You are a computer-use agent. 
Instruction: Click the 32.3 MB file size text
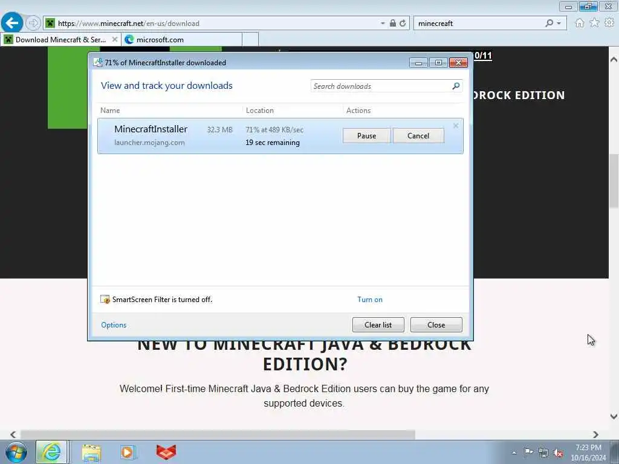tap(219, 130)
